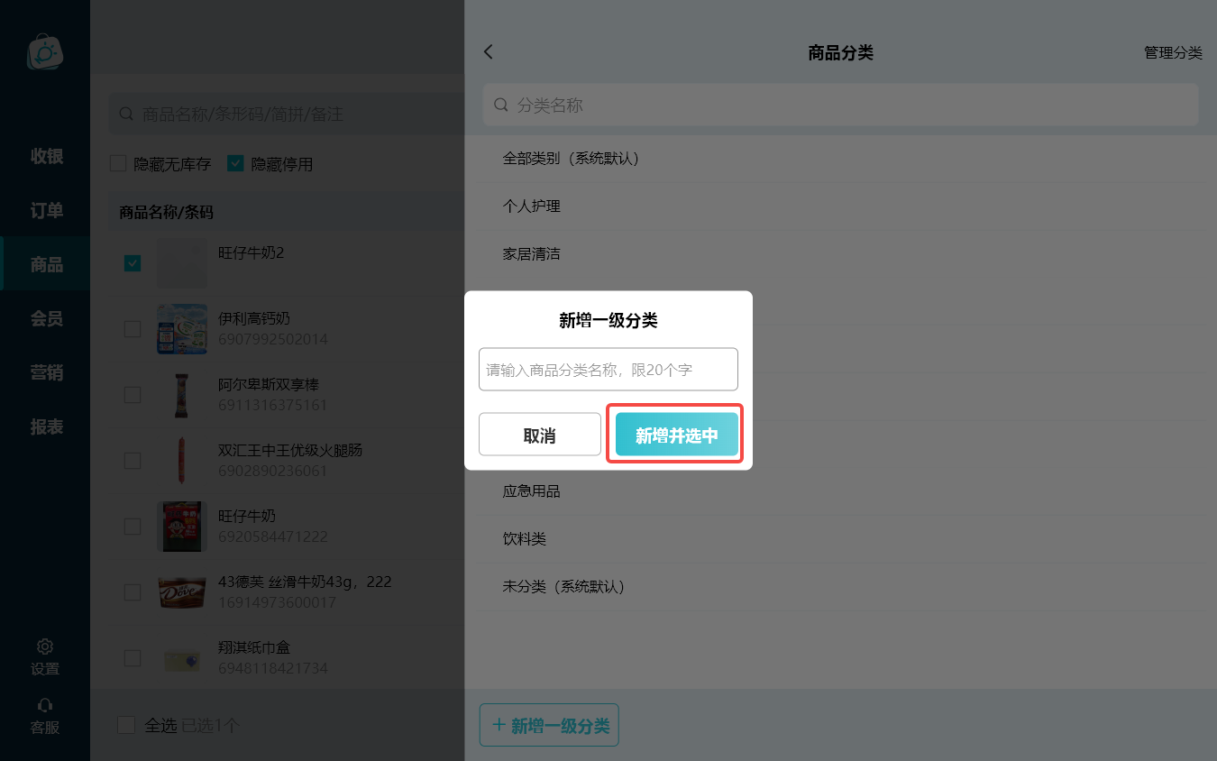
Task: Click barcode 6902890236061
Action: [273, 471]
